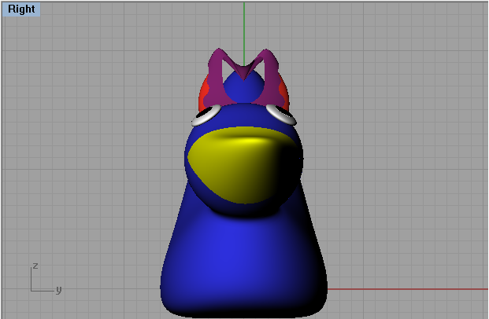
Task: Click the right white eye ring
Action: pos(281,115)
